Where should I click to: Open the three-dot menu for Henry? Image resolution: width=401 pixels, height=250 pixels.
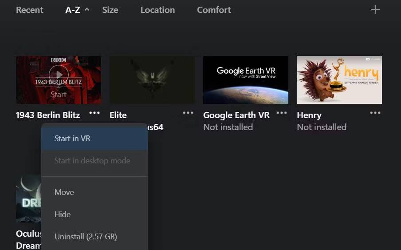tap(375, 113)
